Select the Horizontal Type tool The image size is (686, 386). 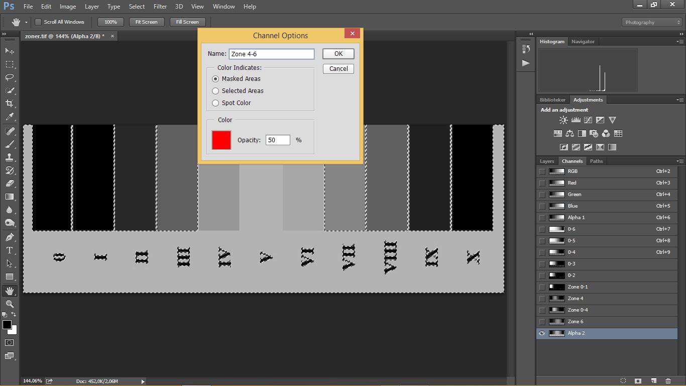(x=10, y=250)
